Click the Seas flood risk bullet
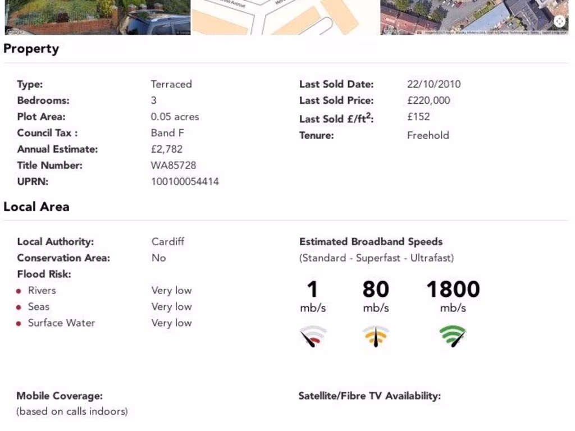The height and width of the screenshot is (431, 575). click(x=19, y=308)
